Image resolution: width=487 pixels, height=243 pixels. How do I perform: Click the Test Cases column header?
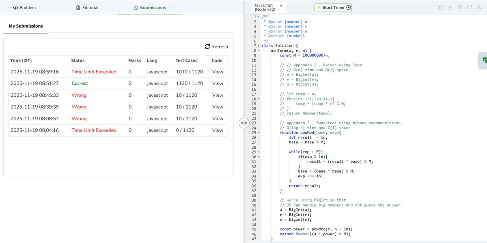tap(186, 60)
